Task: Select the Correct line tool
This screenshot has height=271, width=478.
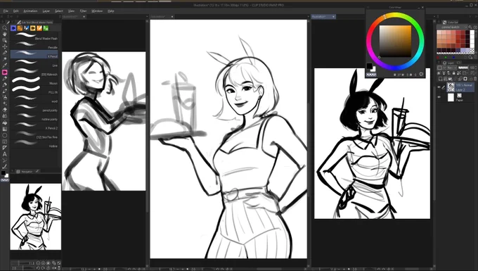Action: [5, 167]
